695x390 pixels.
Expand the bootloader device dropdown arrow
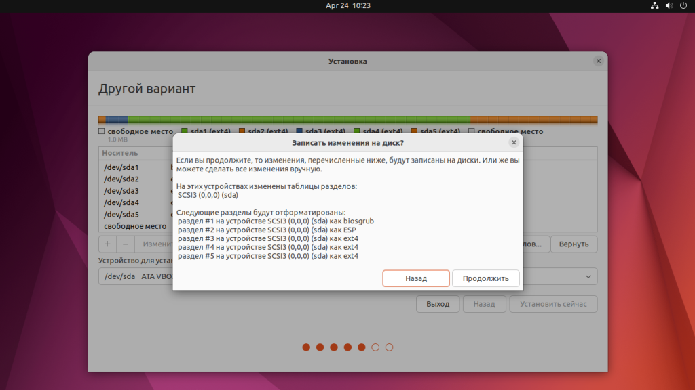pyautogui.click(x=588, y=277)
